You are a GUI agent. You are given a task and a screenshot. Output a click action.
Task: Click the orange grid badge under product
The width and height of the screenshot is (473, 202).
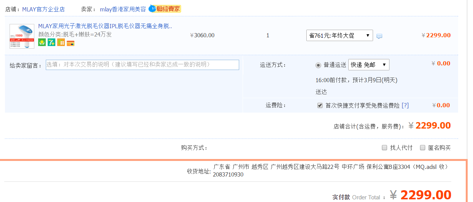(x=61, y=43)
